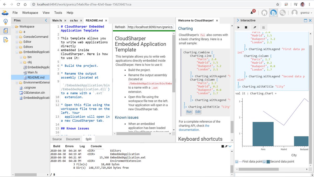Collapse the EmbeddedApplication folder
The width and height of the screenshot is (314, 177).
(x=17, y=52)
